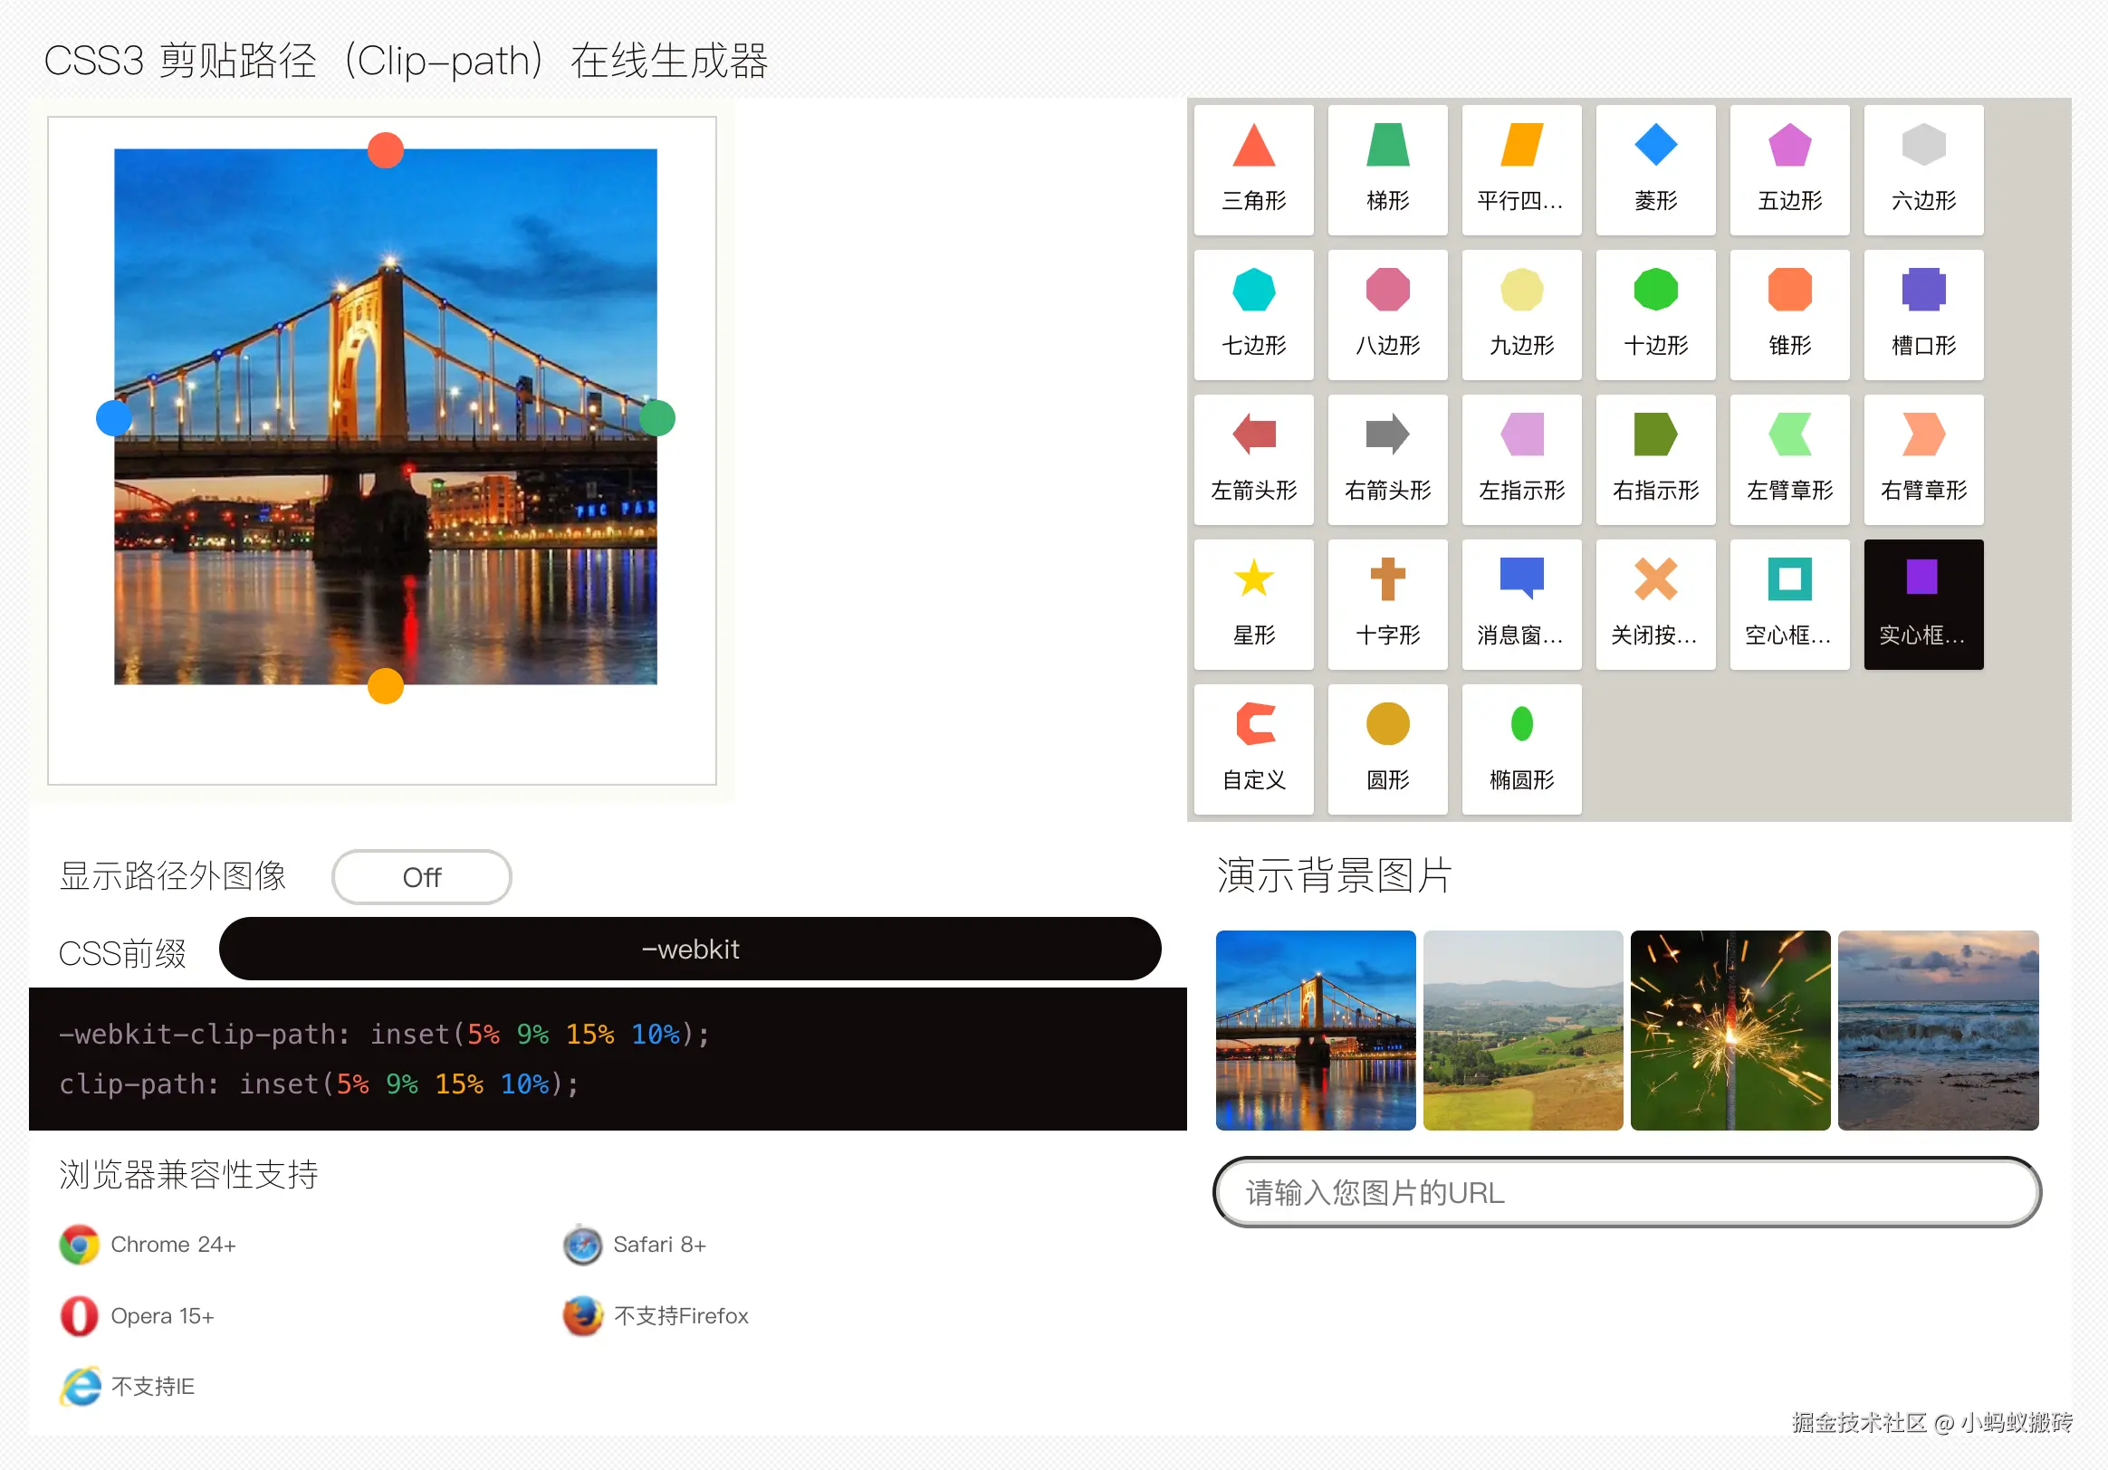
Task: Select the green hills demo background
Action: click(x=1522, y=1029)
